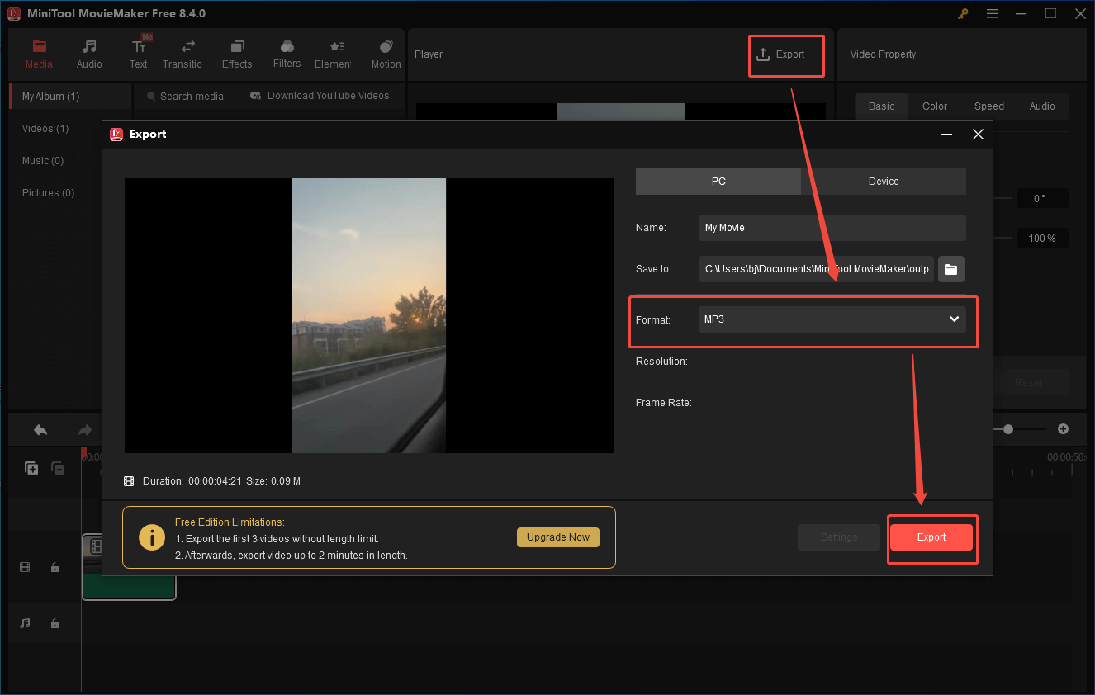
Task: Switch to the Device tab
Action: pyautogui.click(x=883, y=181)
